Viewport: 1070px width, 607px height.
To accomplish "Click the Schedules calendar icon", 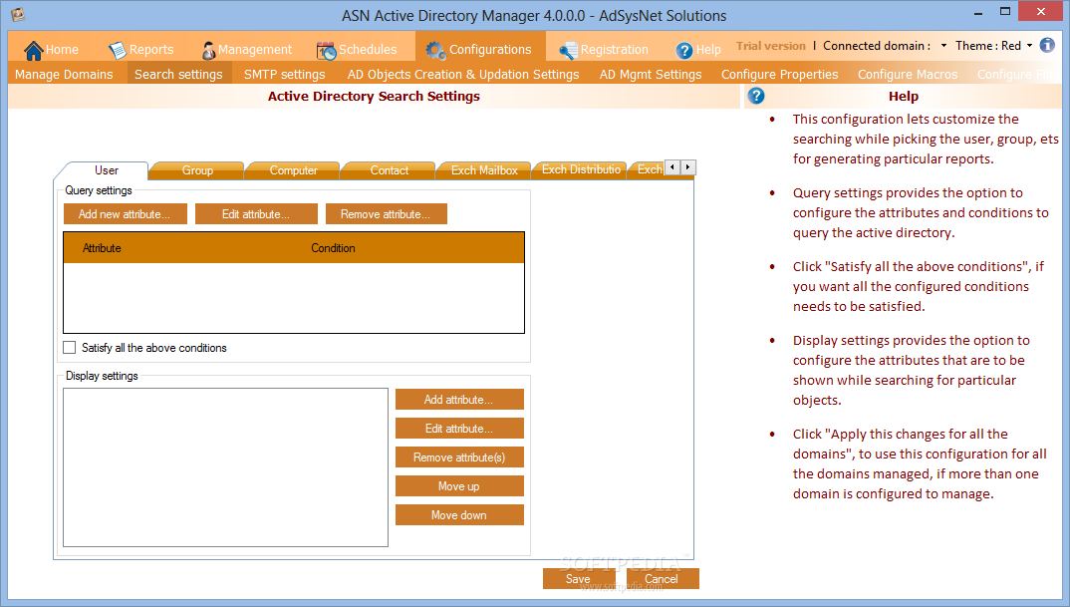I will [326, 51].
